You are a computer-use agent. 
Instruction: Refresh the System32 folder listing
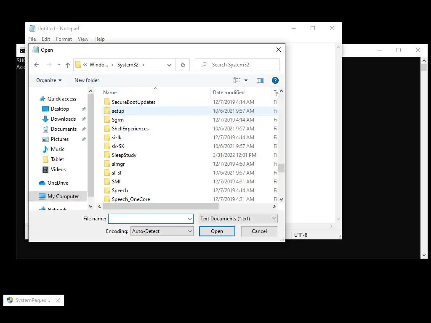point(183,65)
